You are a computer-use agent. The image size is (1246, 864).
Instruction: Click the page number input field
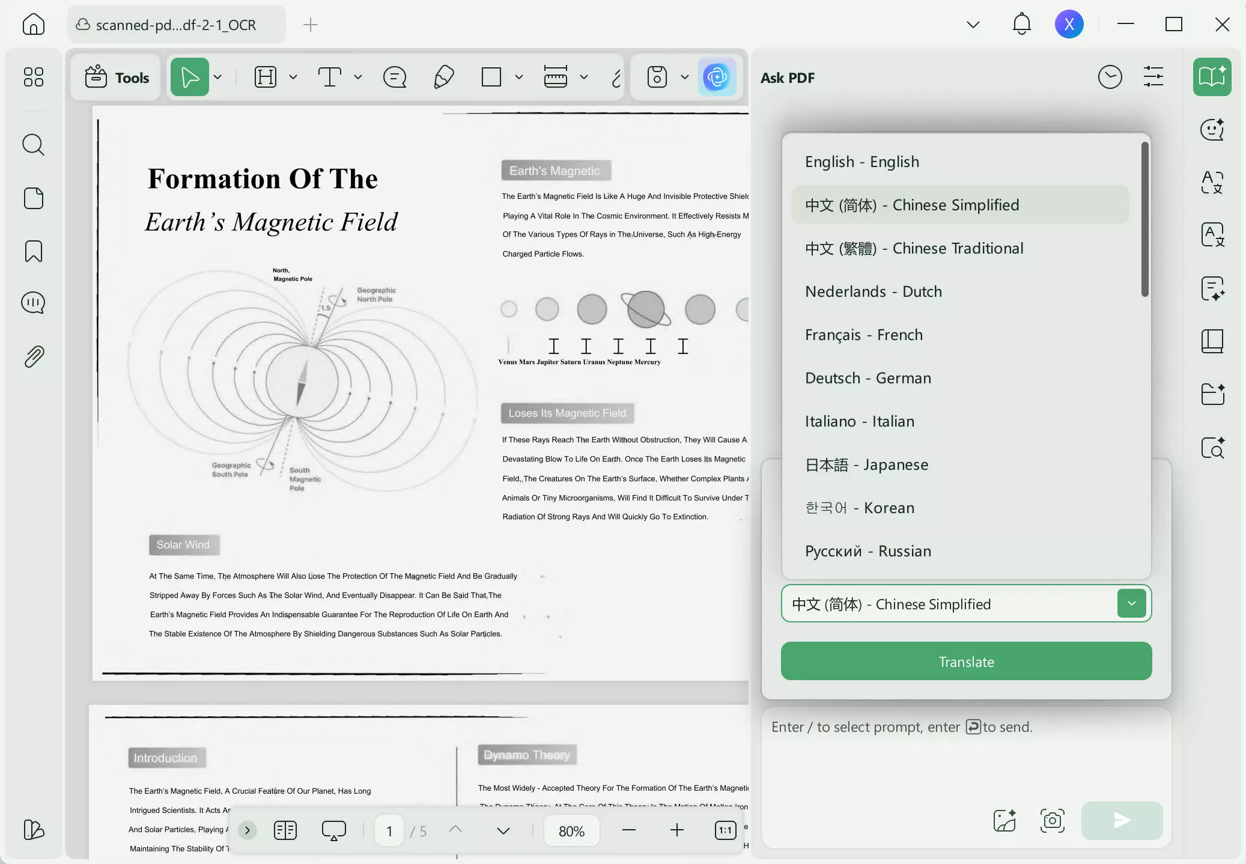click(x=388, y=830)
